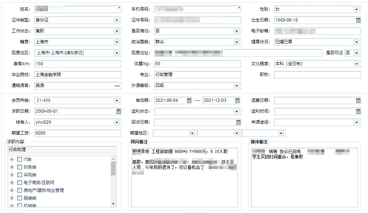
Task: Click the 体重/kg field showing 65
Action: click(198, 64)
